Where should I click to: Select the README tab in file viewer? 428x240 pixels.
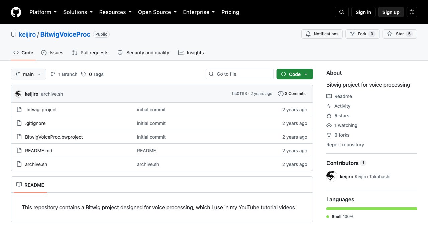pyautogui.click(x=30, y=185)
